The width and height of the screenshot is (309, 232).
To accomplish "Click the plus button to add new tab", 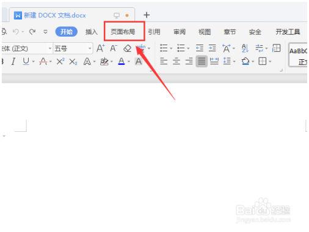I will [x=147, y=15].
